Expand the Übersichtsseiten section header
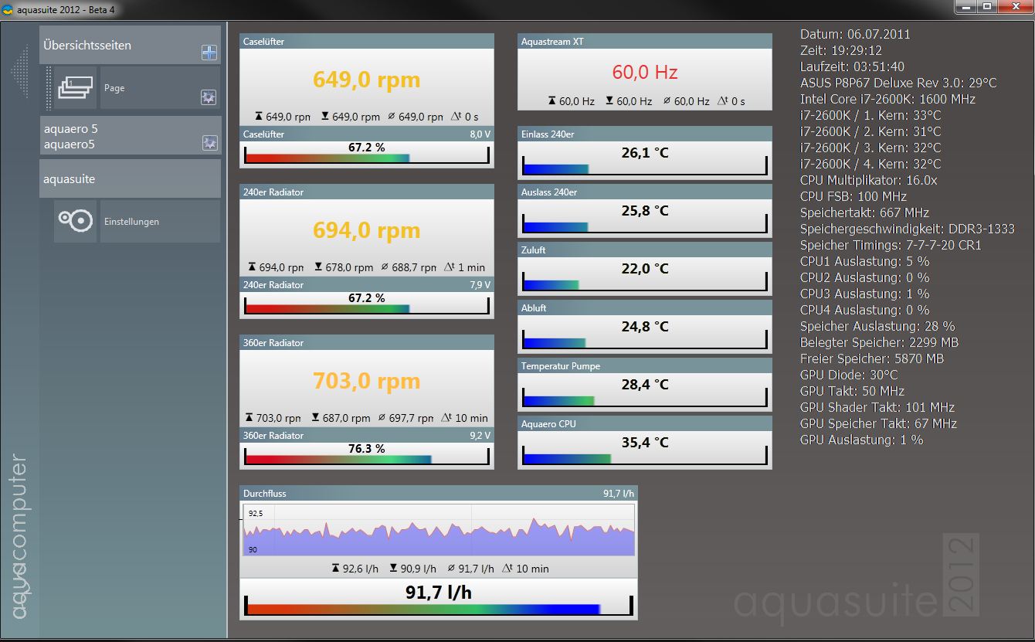Screen dimensions: 1035x642 pos(116,46)
